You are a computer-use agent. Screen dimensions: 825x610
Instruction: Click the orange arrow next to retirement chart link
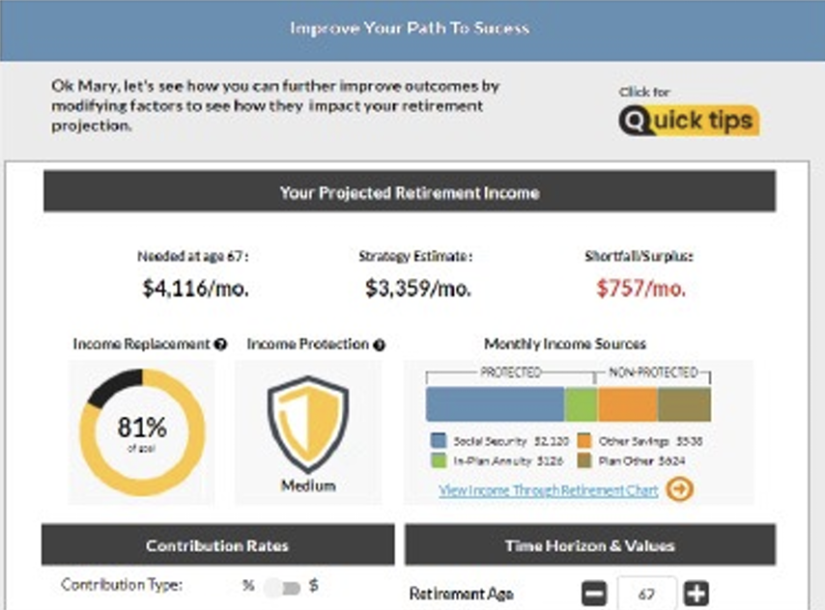coord(680,490)
